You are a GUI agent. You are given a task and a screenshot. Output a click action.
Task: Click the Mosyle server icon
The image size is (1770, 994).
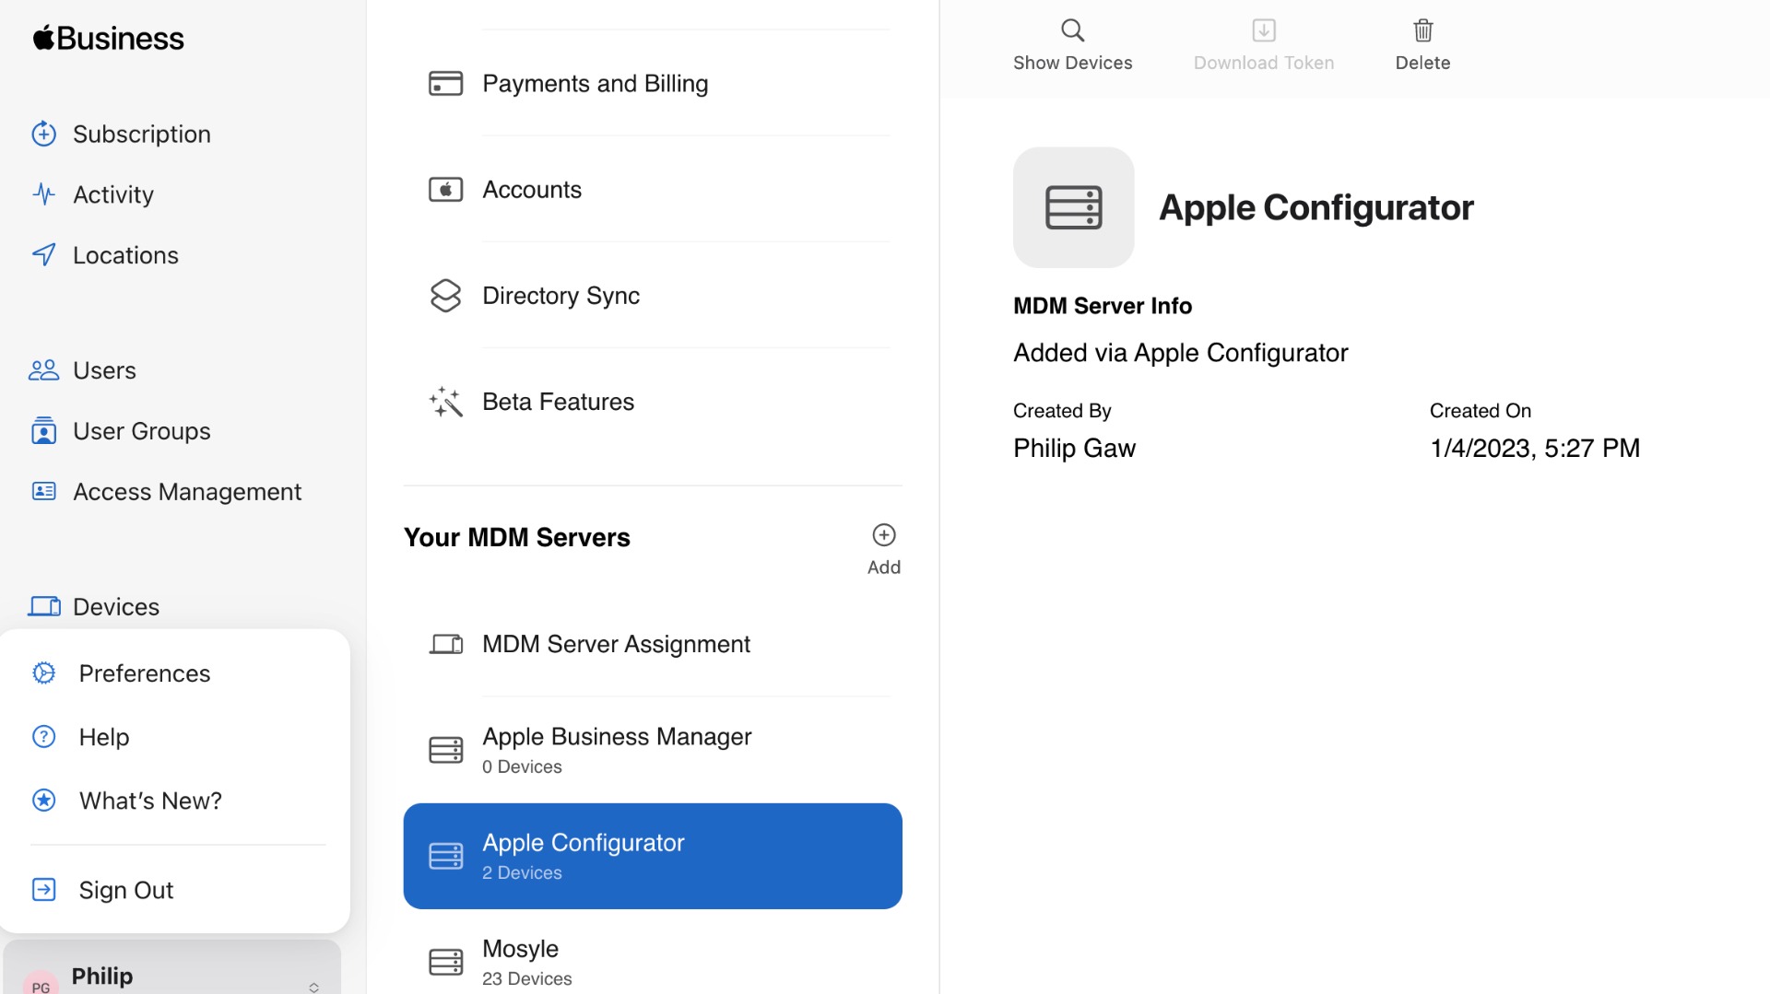pyautogui.click(x=445, y=962)
